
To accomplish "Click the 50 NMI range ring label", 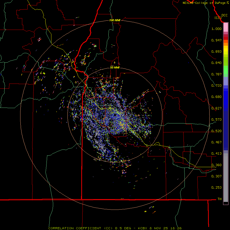I will click(x=115, y=68).
